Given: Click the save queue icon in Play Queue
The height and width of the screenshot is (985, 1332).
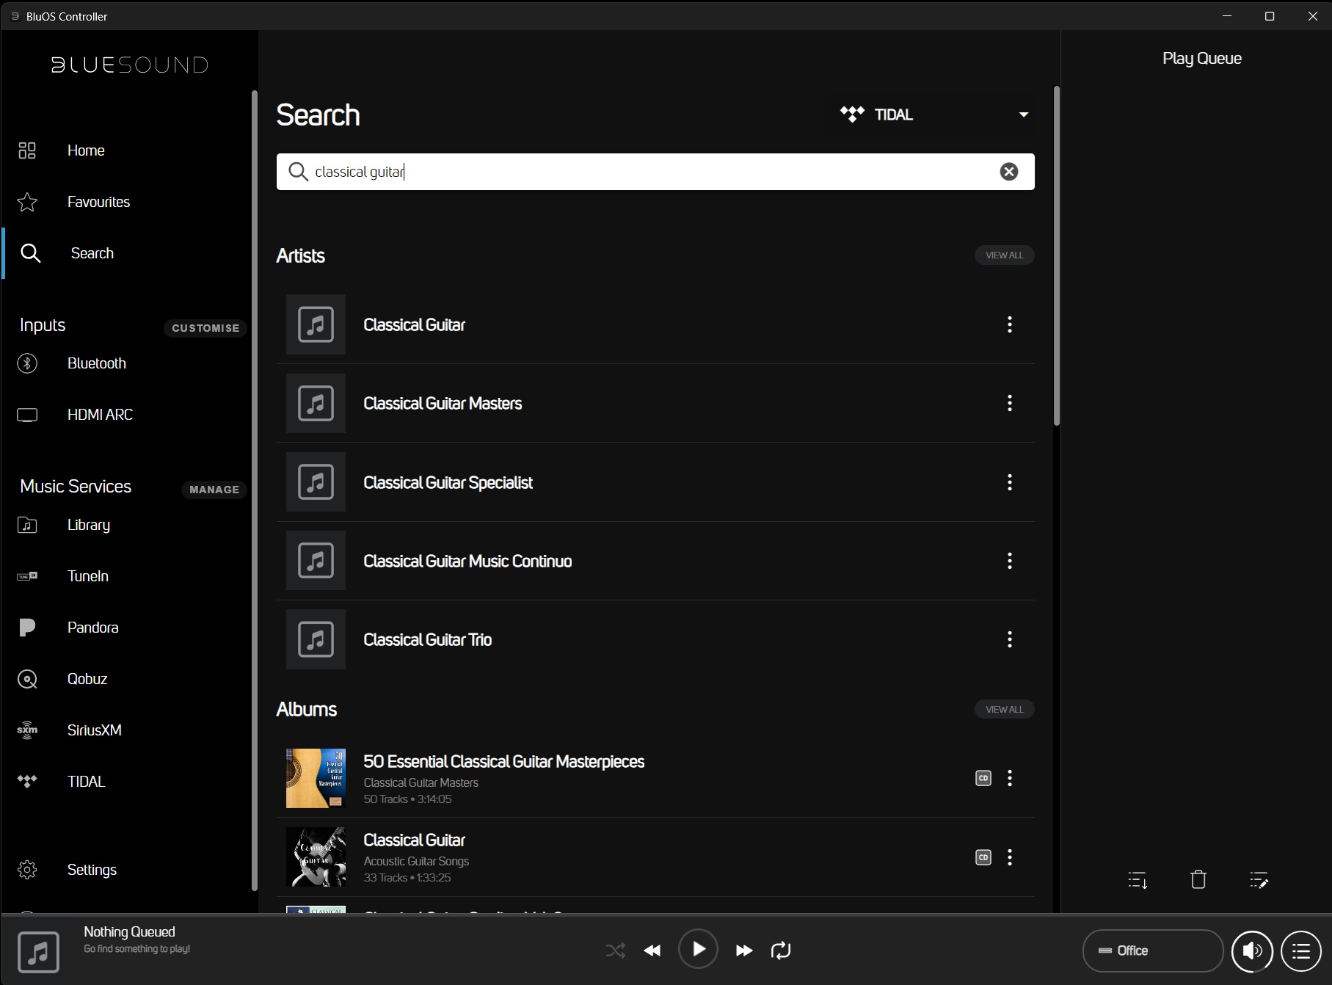Looking at the screenshot, I should 1137,879.
